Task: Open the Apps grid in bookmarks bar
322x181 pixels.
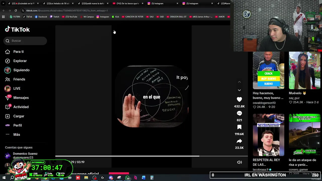Action: click(x=3, y=17)
